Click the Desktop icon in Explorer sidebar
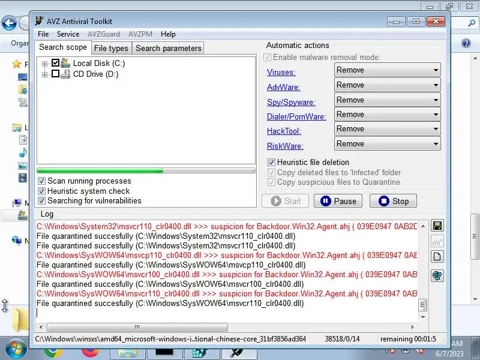 23,77
